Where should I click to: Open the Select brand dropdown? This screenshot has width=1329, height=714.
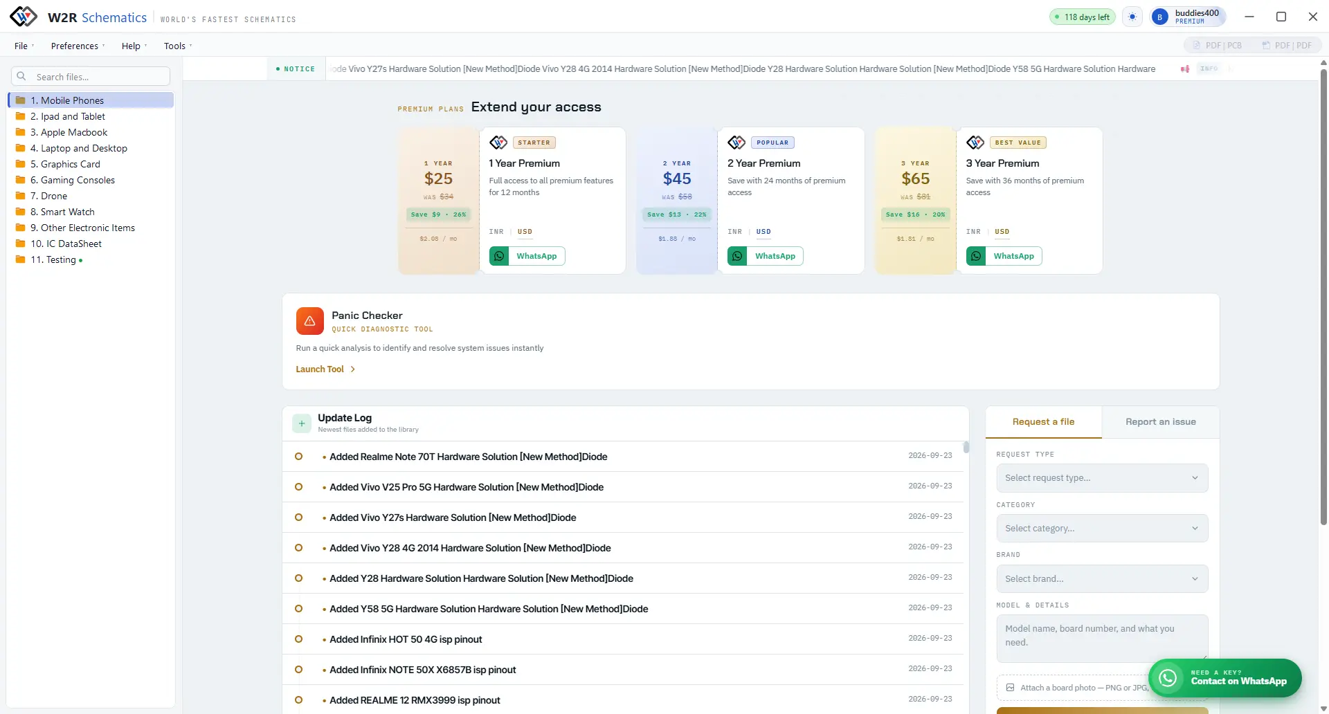tap(1102, 579)
